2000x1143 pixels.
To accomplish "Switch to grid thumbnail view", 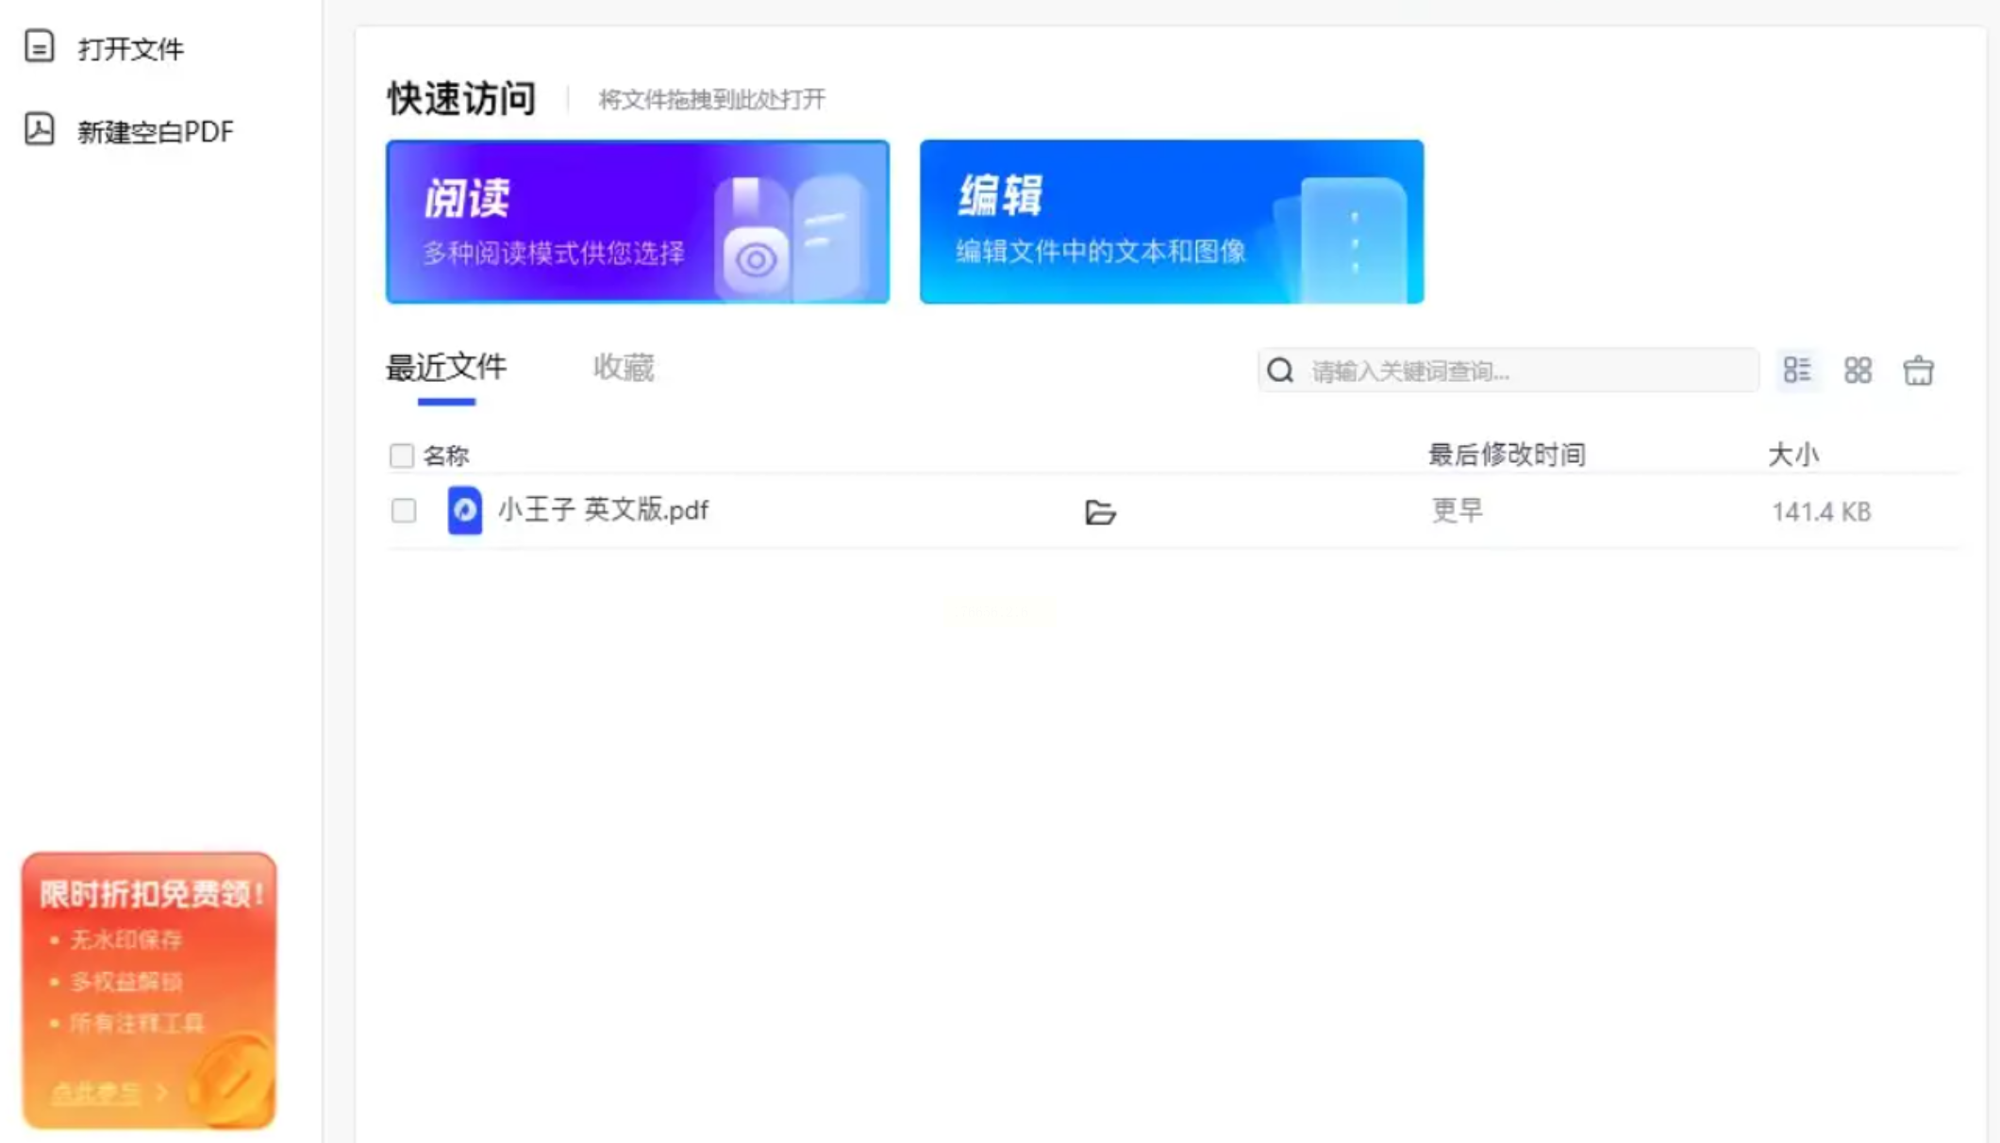I will (1858, 370).
